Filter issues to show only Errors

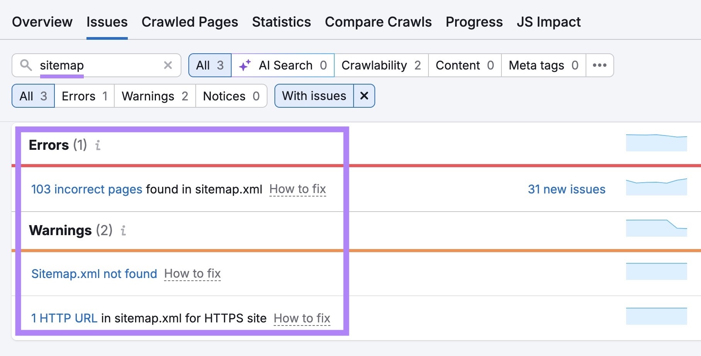[x=84, y=96]
